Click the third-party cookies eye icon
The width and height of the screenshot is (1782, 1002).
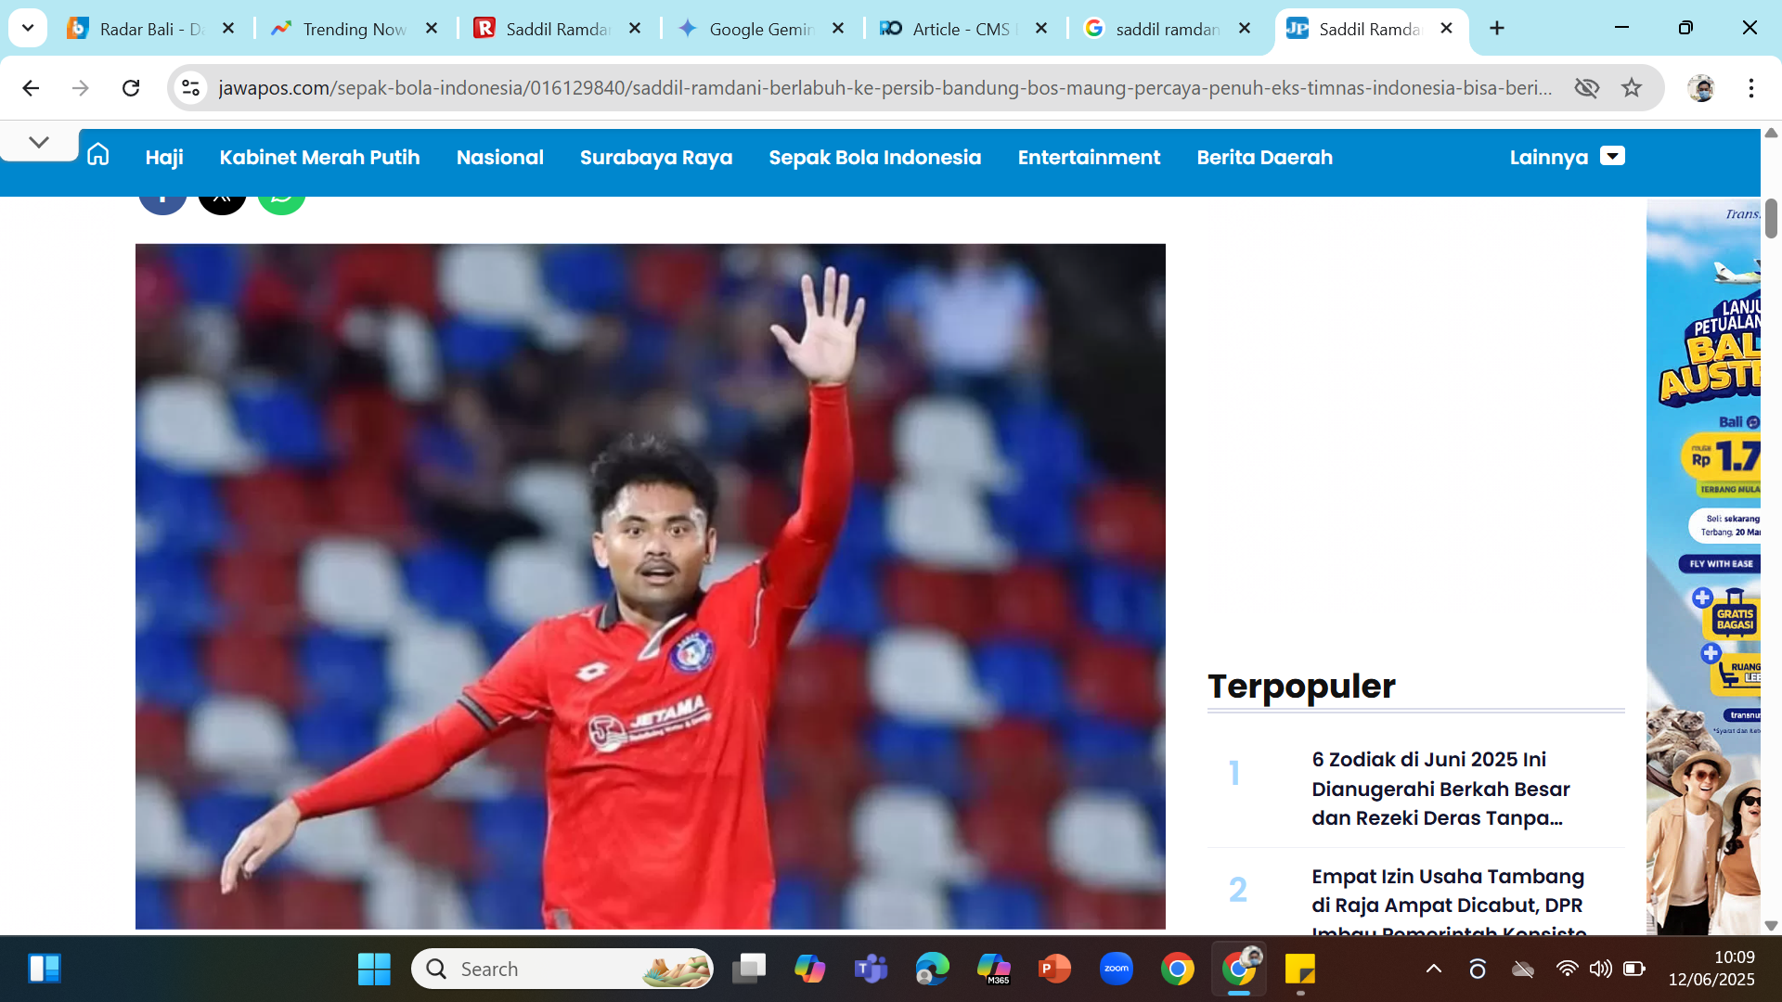coord(1587,88)
